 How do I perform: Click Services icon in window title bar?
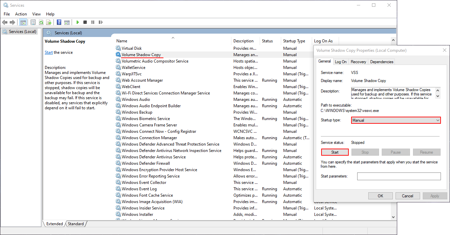6,5
